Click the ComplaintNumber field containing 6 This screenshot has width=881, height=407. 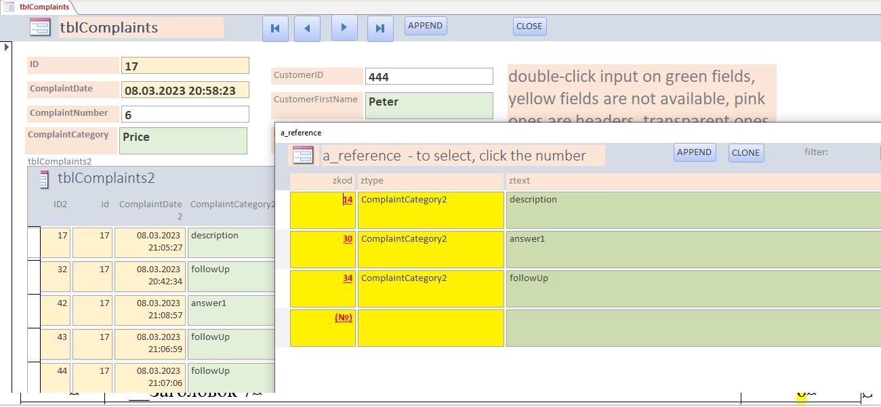click(185, 114)
